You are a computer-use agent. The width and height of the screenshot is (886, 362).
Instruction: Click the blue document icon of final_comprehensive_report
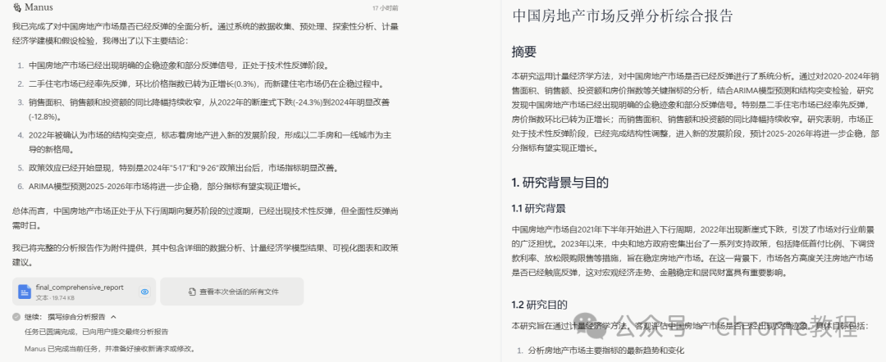(x=25, y=292)
